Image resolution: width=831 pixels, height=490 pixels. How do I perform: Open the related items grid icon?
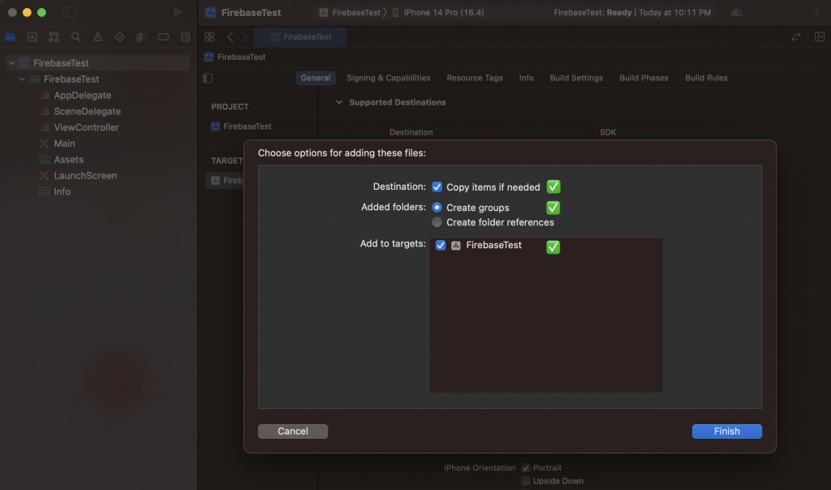coord(209,37)
